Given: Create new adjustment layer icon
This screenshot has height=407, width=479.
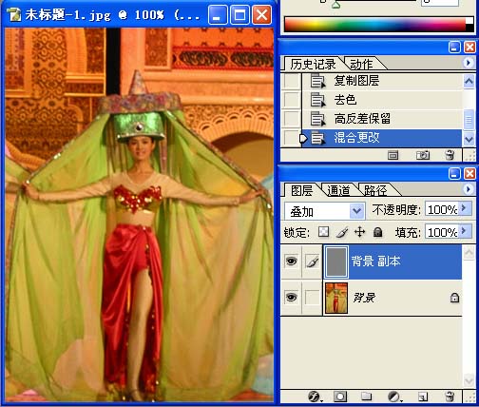Looking at the screenshot, I should click(394, 397).
